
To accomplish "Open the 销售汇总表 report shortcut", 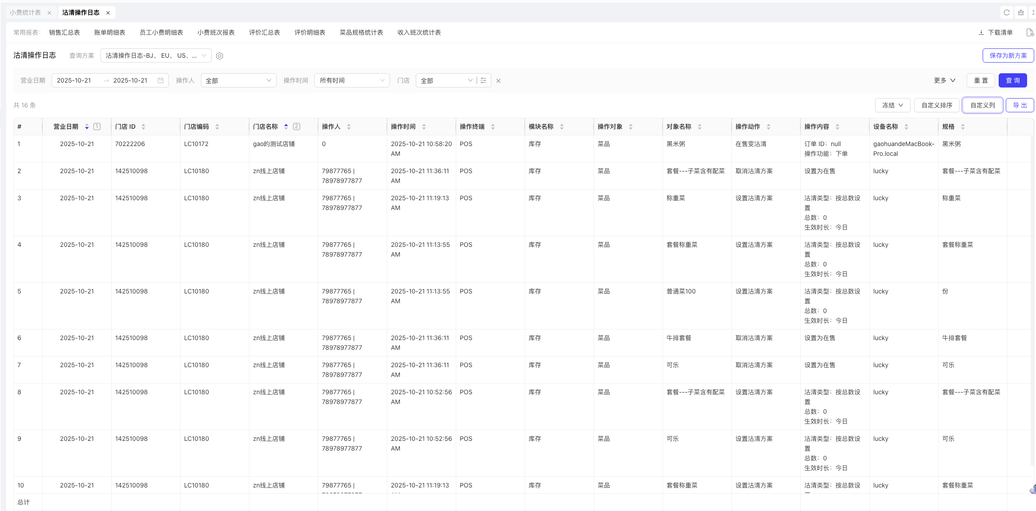I will (x=64, y=32).
